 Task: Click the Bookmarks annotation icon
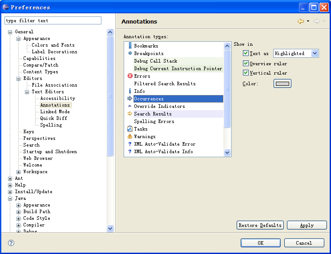(130, 46)
